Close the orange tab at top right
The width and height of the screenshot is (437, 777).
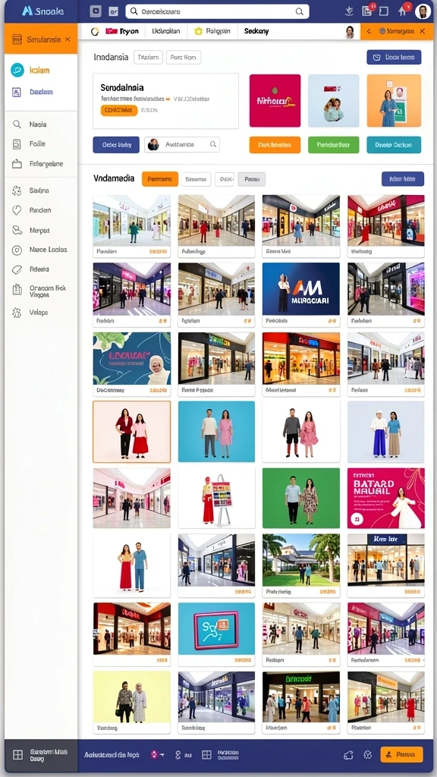pos(422,31)
